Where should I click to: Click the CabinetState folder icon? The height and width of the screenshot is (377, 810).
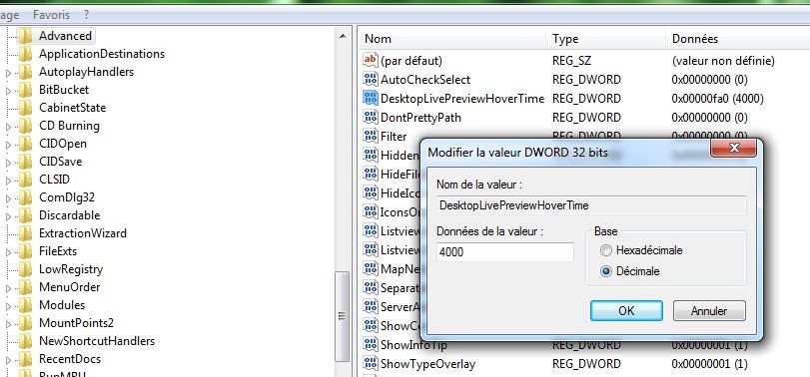click(25, 108)
